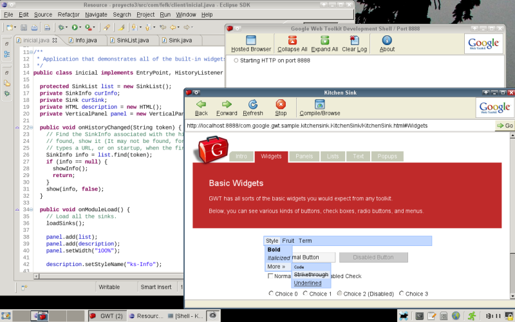515x322 pixels.
Task: Select the Choice 1 radio button
Action: point(305,293)
